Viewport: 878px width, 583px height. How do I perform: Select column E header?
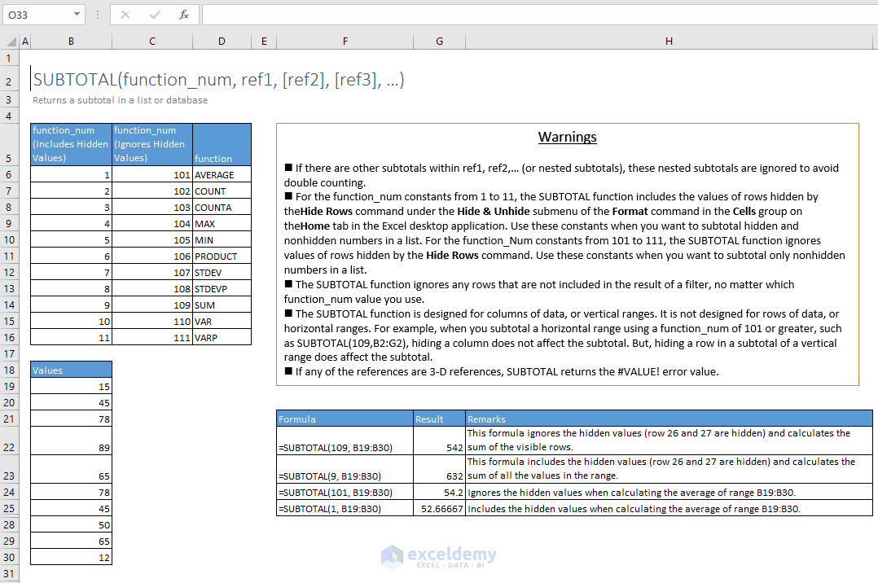pos(264,42)
